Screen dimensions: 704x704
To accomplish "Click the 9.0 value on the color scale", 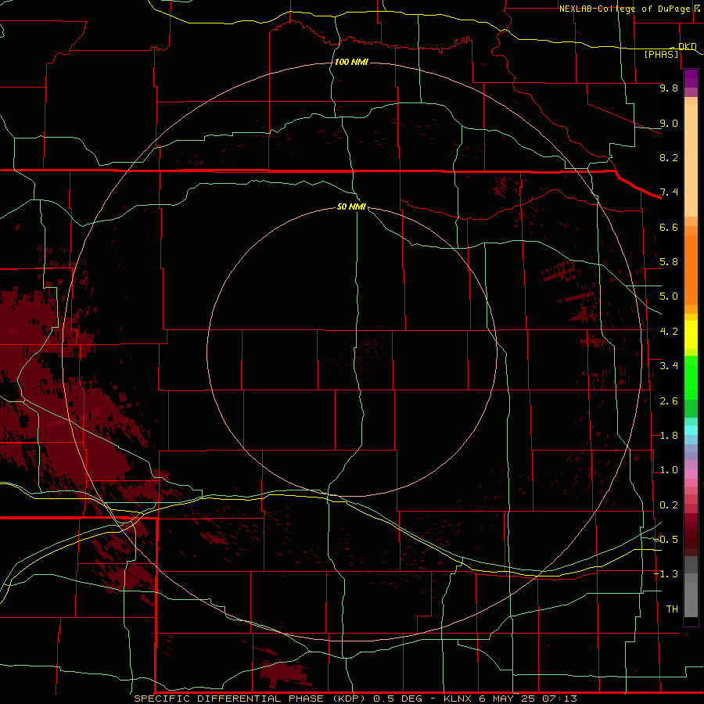I will [669, 123].
